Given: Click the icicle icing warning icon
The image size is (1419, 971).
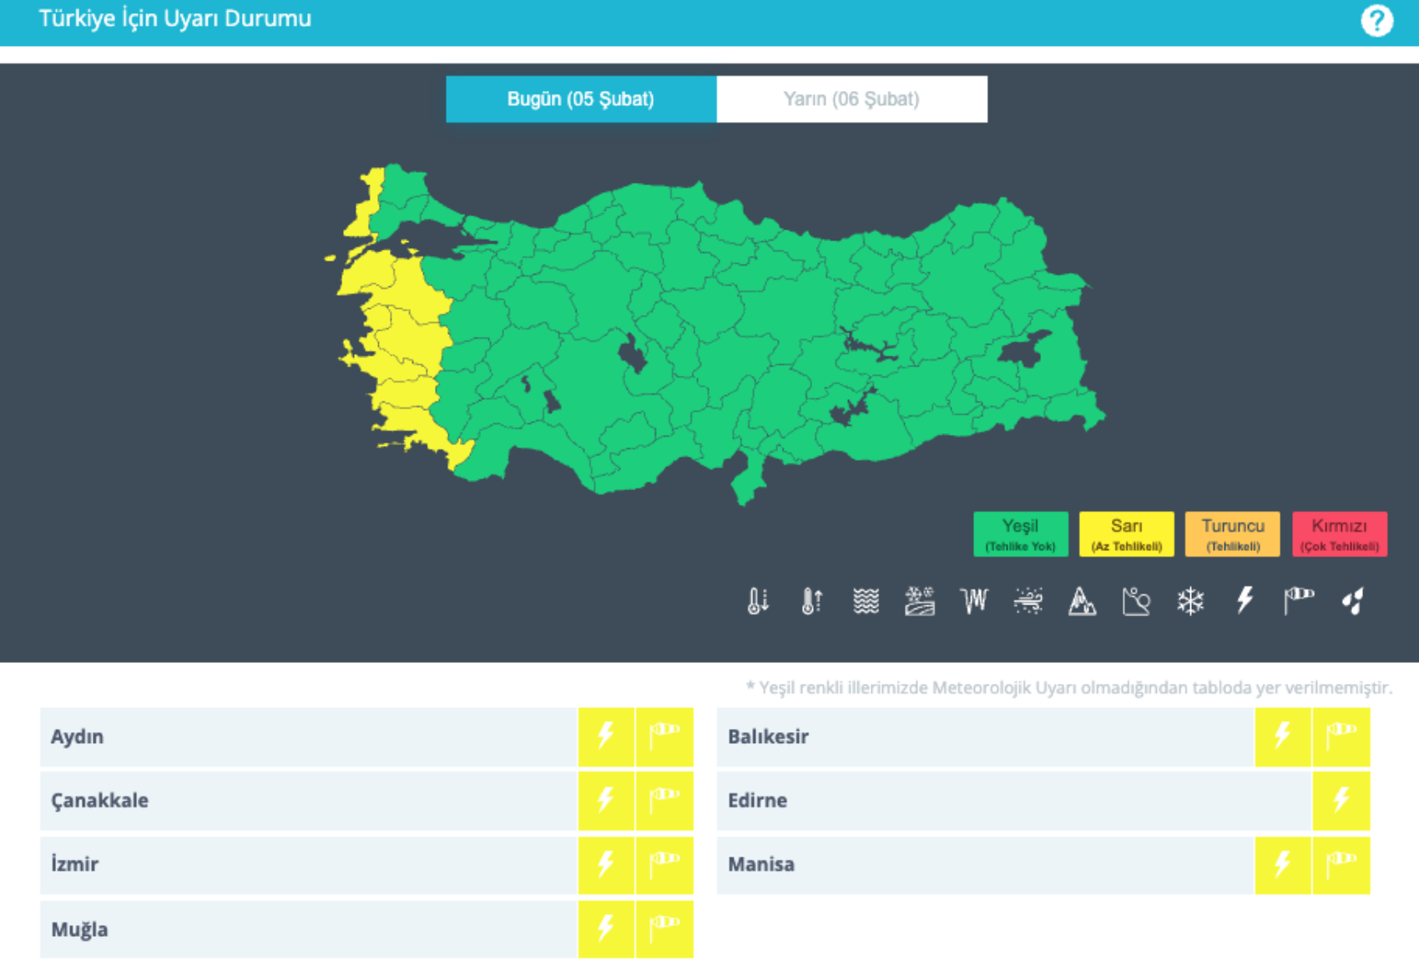Looking at the screenshot, I should [x=973, y=600].
